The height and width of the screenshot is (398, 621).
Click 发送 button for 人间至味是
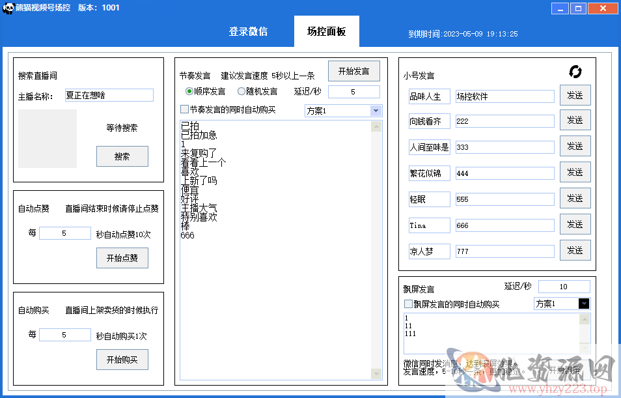575,147
